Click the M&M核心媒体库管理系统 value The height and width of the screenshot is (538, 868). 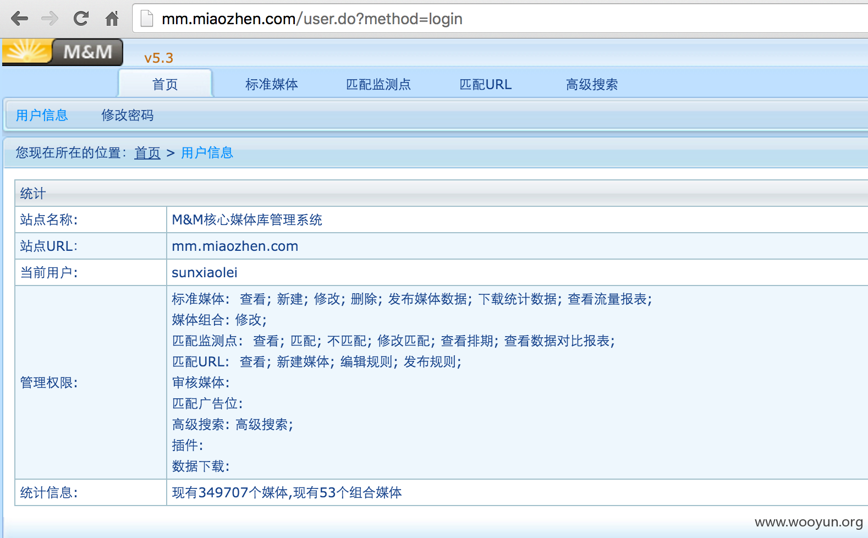click(x=247, y=220)
